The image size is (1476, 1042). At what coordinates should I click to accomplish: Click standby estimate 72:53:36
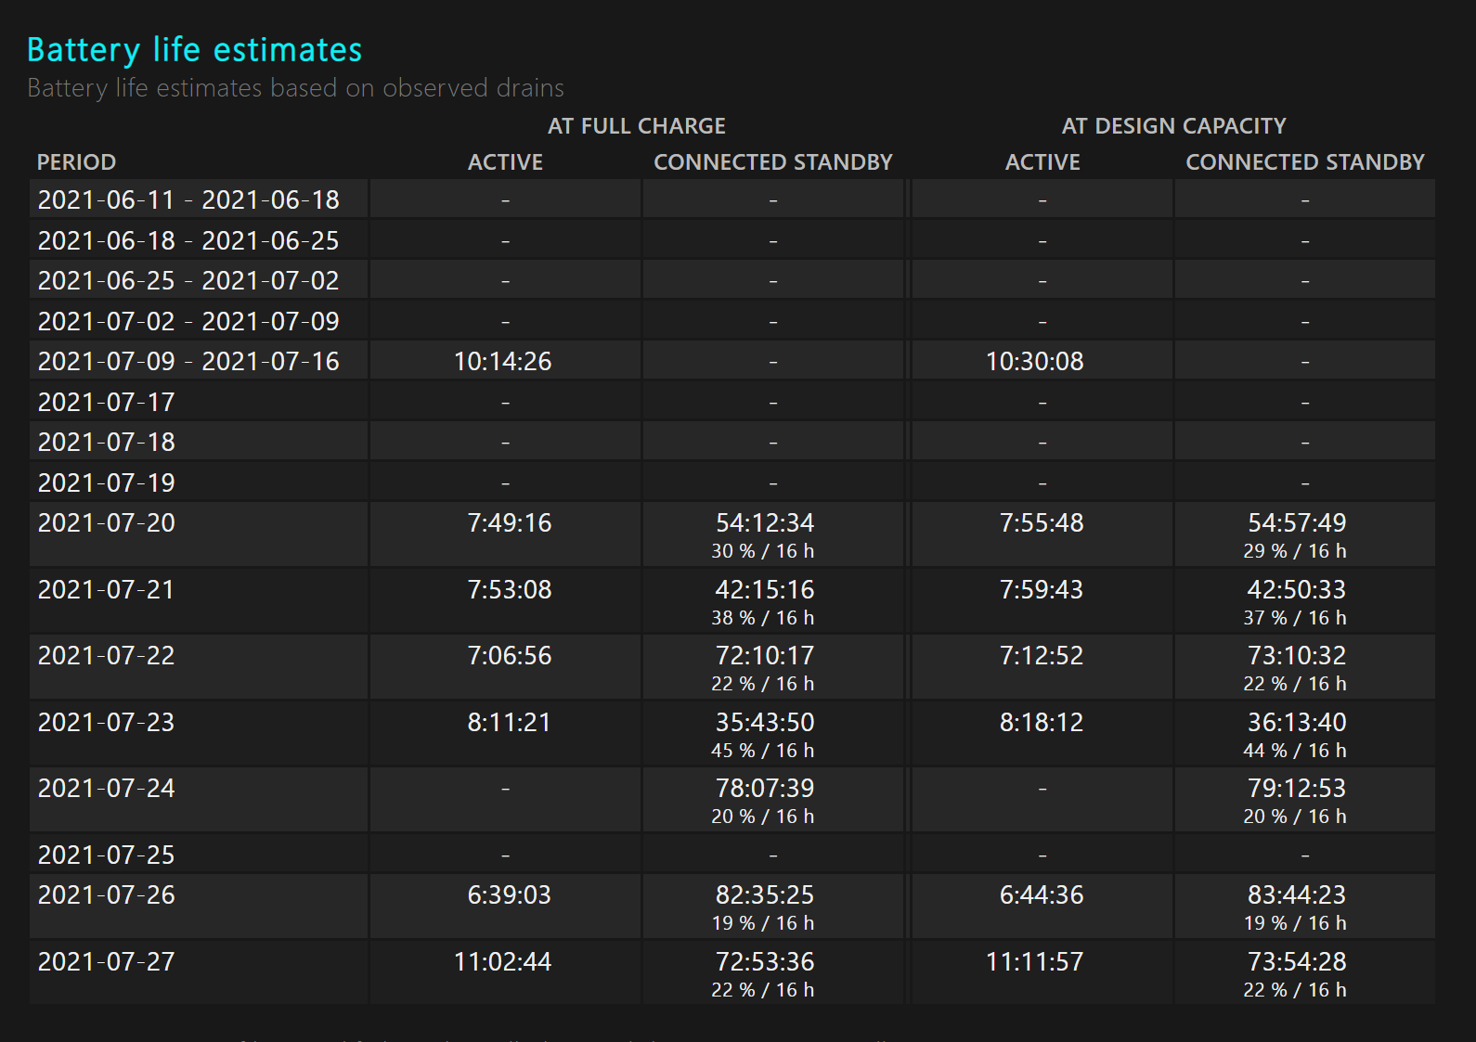765,962
